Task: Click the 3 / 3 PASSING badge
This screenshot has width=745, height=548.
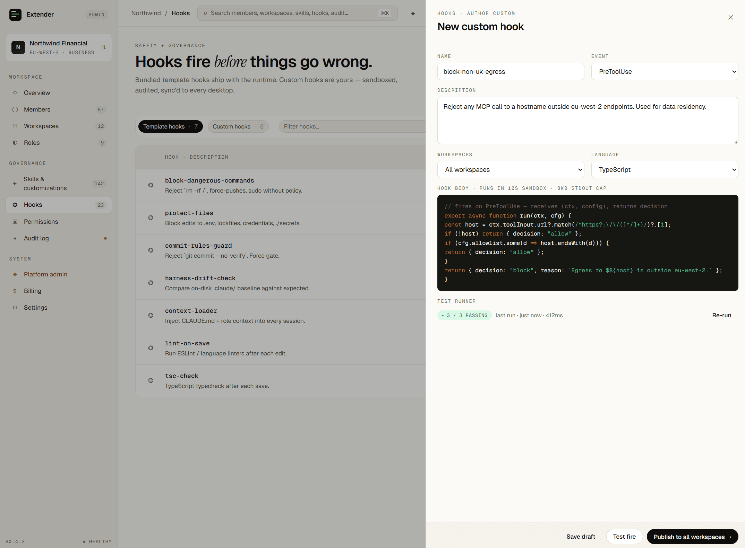Action: point(464,315)
